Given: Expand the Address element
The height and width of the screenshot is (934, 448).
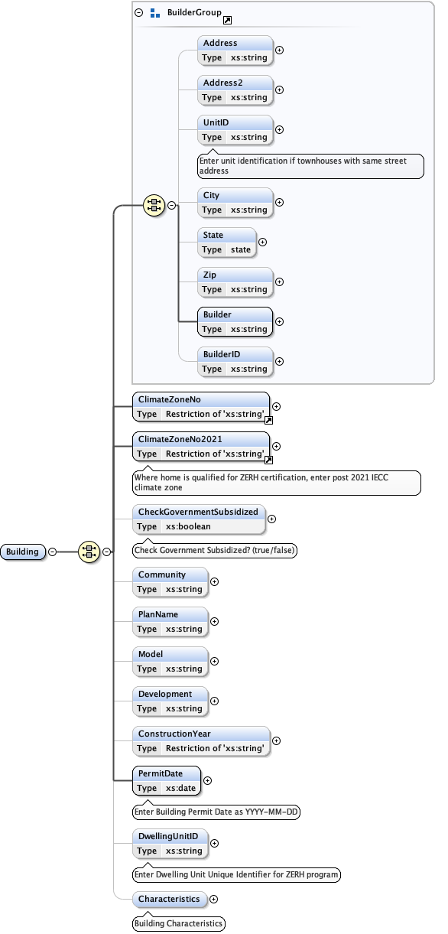Looking at the screenshot, I should point(279,50).
